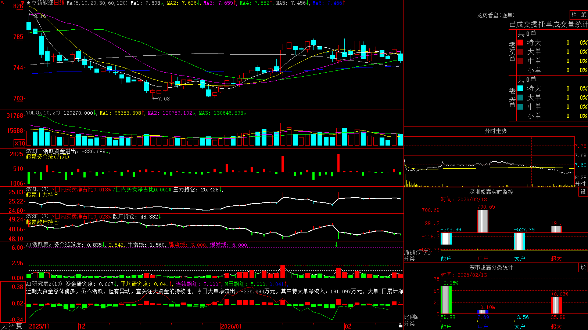The height and width of the screenshot is (330, 588).
Task: Click the red question mark help icon
Action: click(x=22, y=3)
